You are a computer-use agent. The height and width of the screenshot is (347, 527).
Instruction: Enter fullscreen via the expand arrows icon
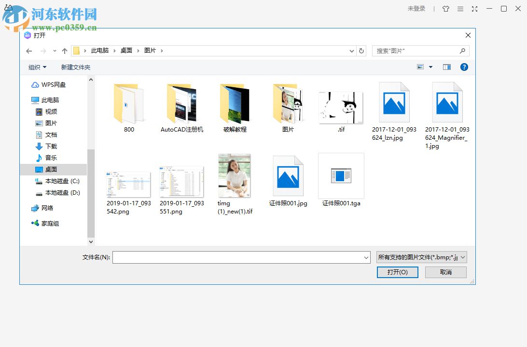tap(474, 8)
